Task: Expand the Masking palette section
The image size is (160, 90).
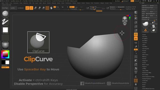Action: (144, 57)
